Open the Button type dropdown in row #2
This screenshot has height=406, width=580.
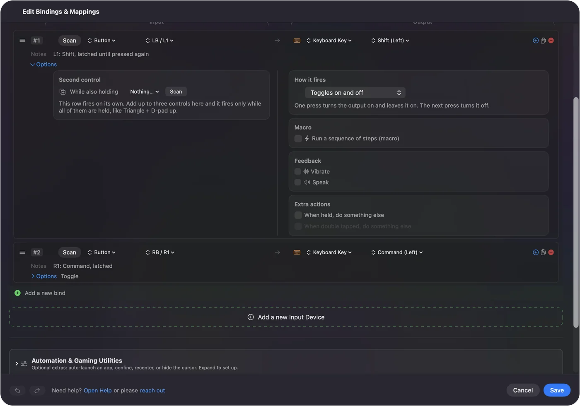[x=101, y=252]
